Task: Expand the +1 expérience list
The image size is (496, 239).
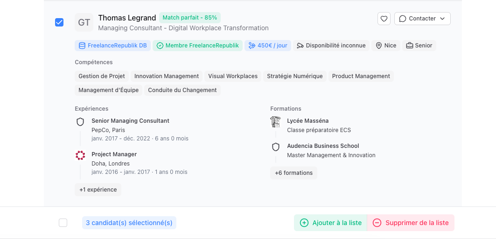Action: click(x=98, y=190)
